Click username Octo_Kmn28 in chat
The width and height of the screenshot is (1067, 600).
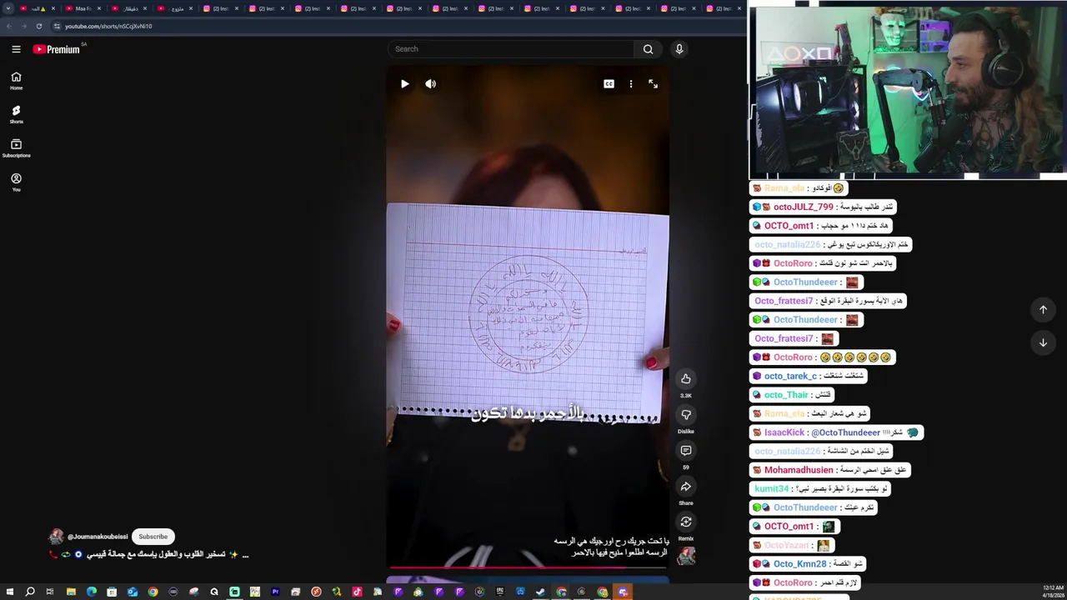point(799,564)
